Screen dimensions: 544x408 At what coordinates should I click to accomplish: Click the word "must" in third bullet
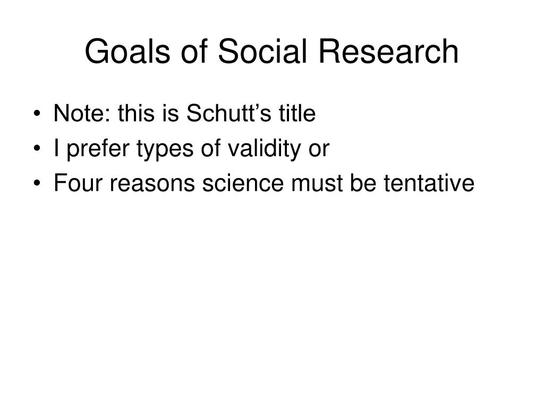[317, 183]
